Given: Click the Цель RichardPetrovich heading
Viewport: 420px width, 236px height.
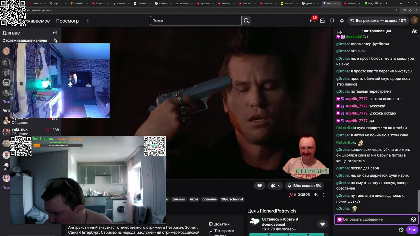Looking at the screenshot, I should (272, 211).
